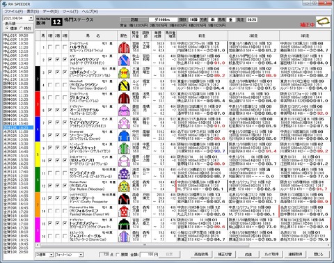Click the green striped silks of horse 9
This screenshot has width=334, height=263.
(x=124, y=148)
